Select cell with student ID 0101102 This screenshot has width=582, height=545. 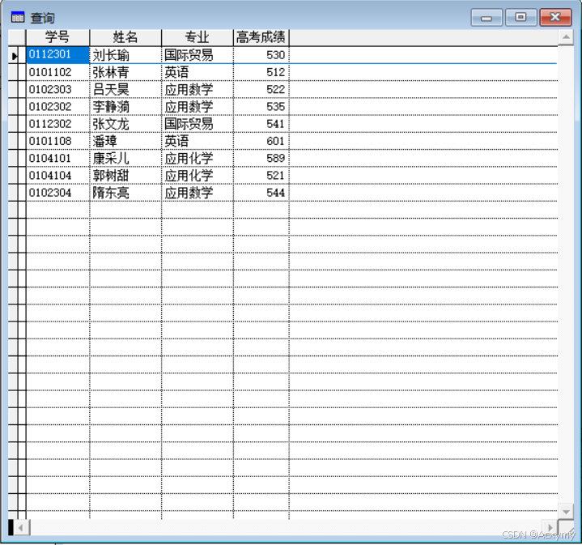click(x=57, y=72)
